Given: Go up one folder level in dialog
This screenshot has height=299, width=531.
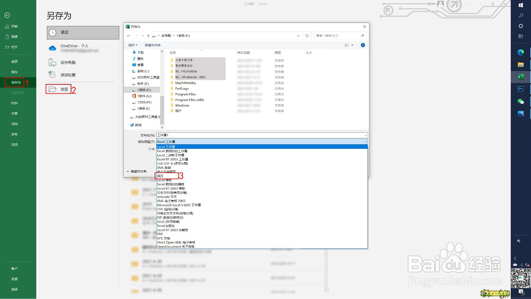Looking at the screenshot, I should coord(148,36).
